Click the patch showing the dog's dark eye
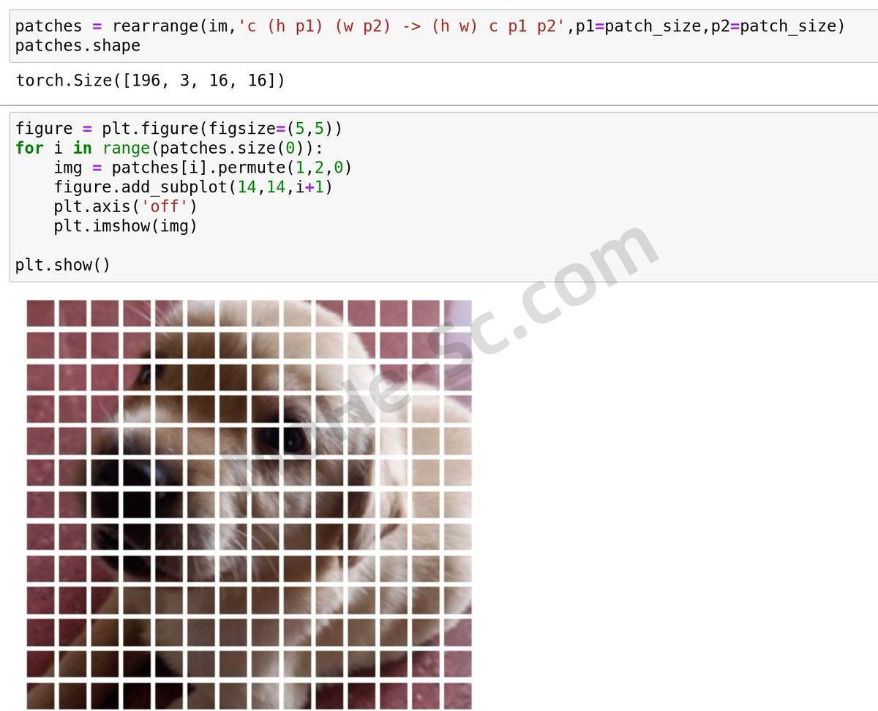The width and height of the screenshot is (878, 711). pos(296,440)
